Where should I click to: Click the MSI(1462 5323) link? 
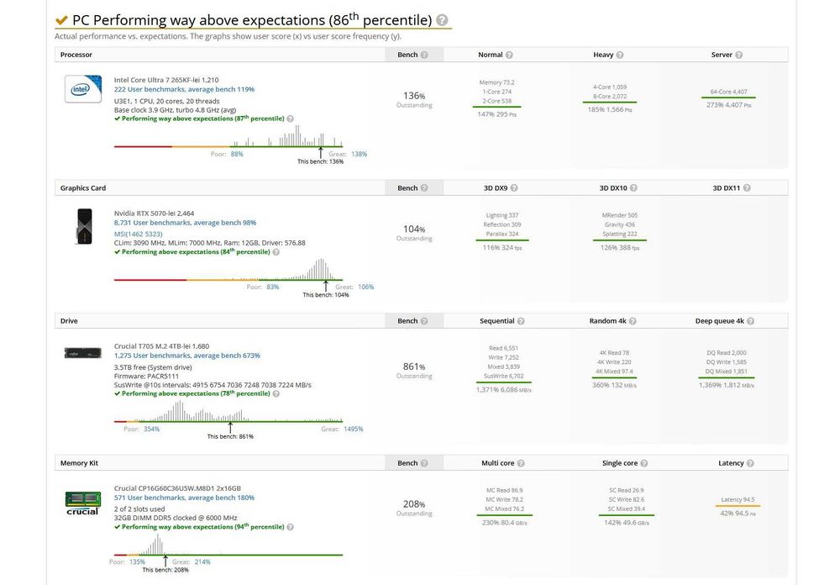click(139, 233)
